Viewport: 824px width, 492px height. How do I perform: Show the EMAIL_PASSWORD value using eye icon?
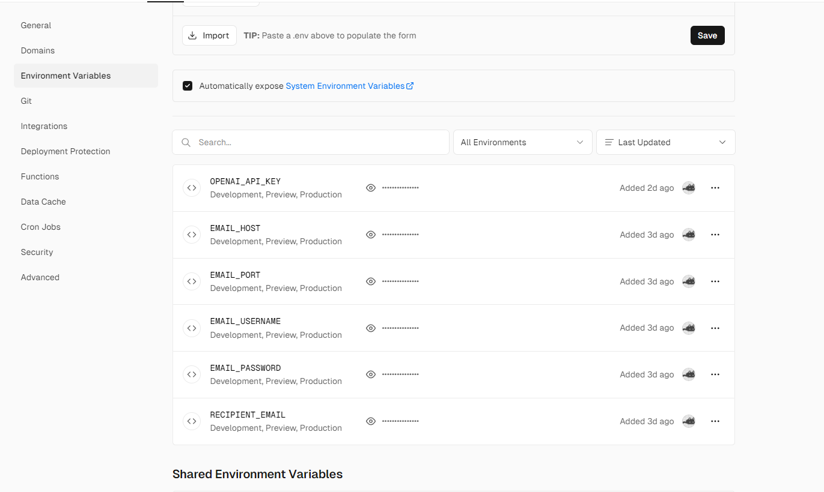coord(371,374)
